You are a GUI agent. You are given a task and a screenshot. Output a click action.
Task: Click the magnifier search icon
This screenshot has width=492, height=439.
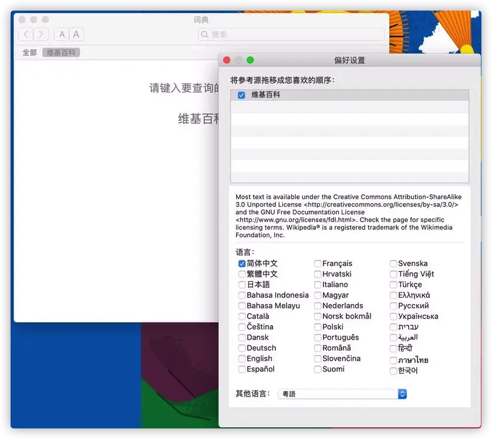(x=204, y=34)
